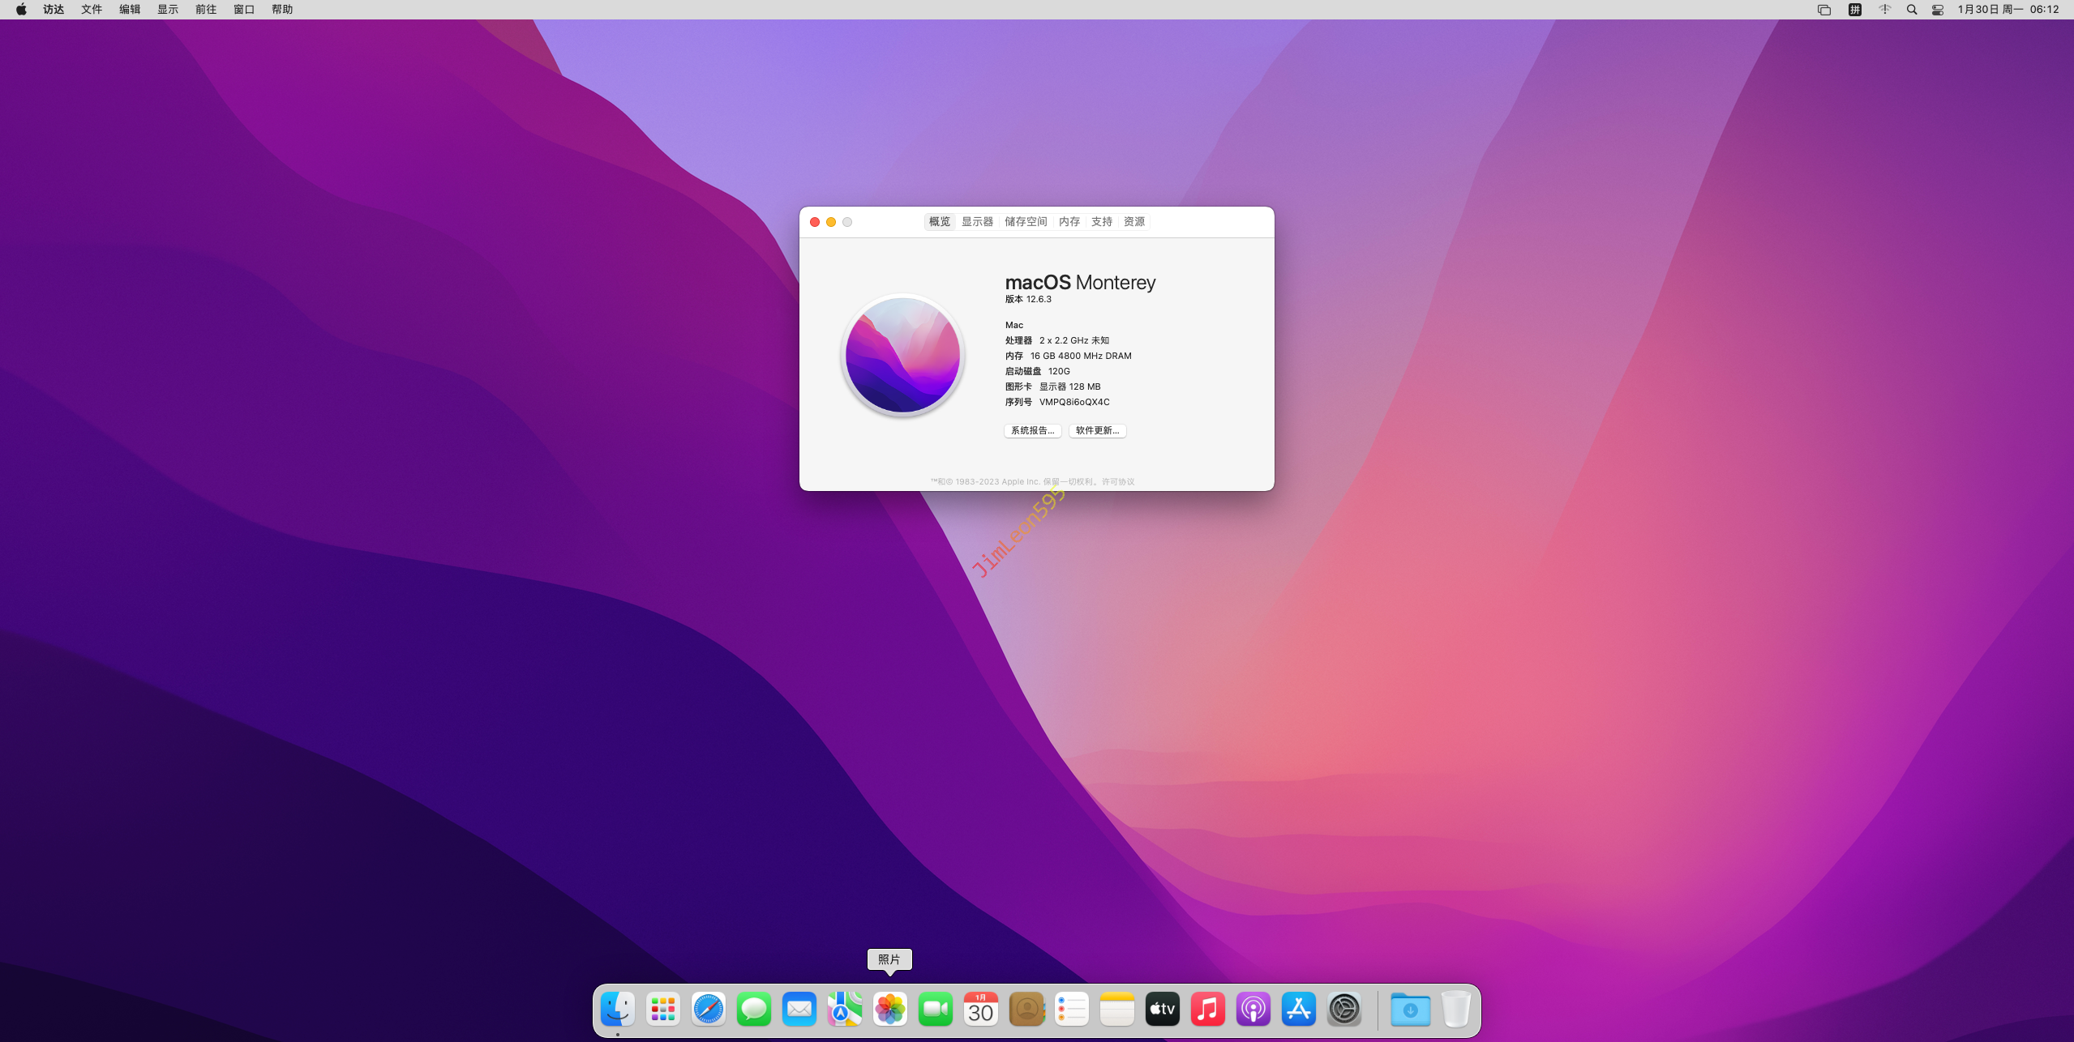Open Safari from the Dock

[708, 1009]
